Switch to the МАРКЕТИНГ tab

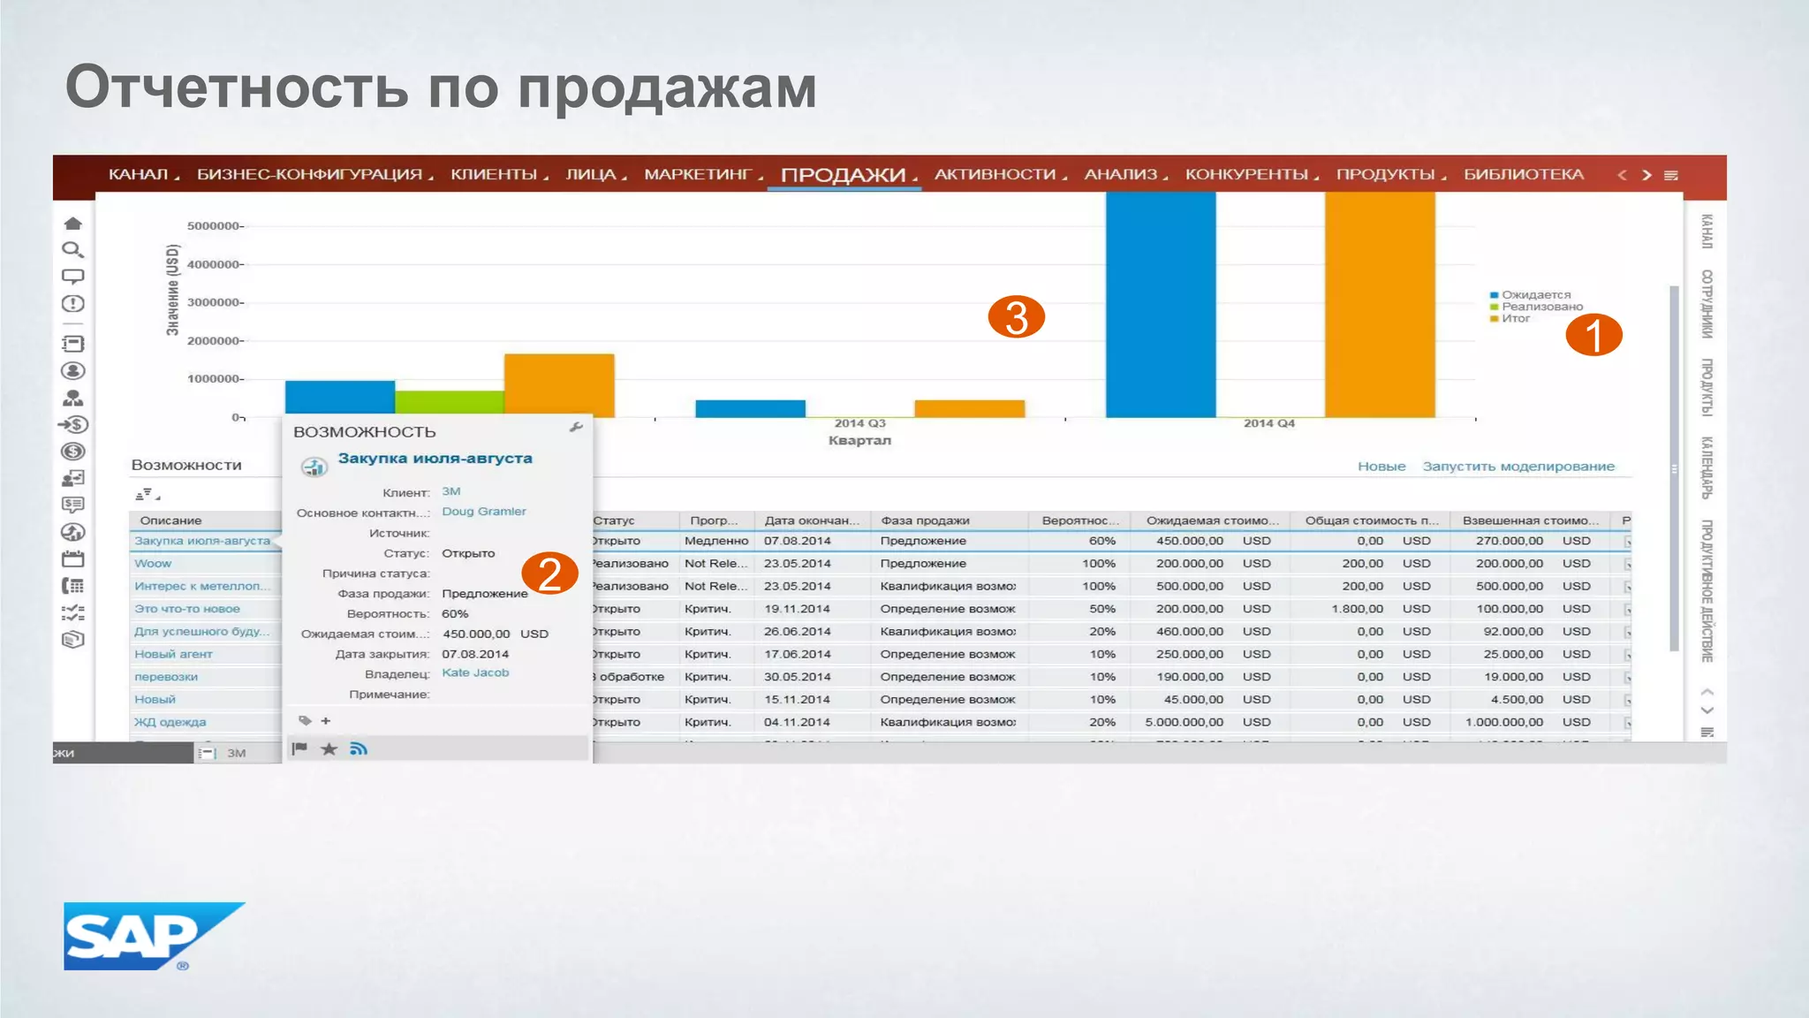point(697,175)
